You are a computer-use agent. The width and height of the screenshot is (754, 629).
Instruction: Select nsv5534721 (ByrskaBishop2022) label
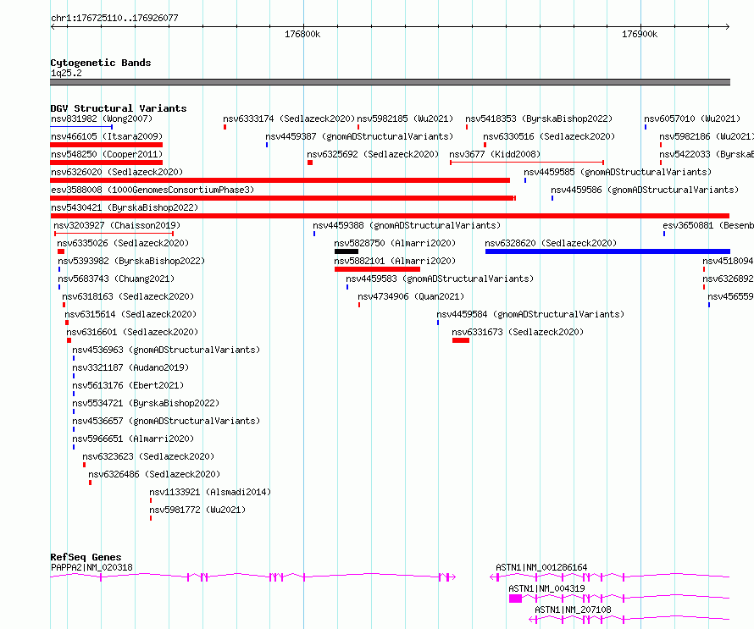pyautogui.click(x=146, y=403)
